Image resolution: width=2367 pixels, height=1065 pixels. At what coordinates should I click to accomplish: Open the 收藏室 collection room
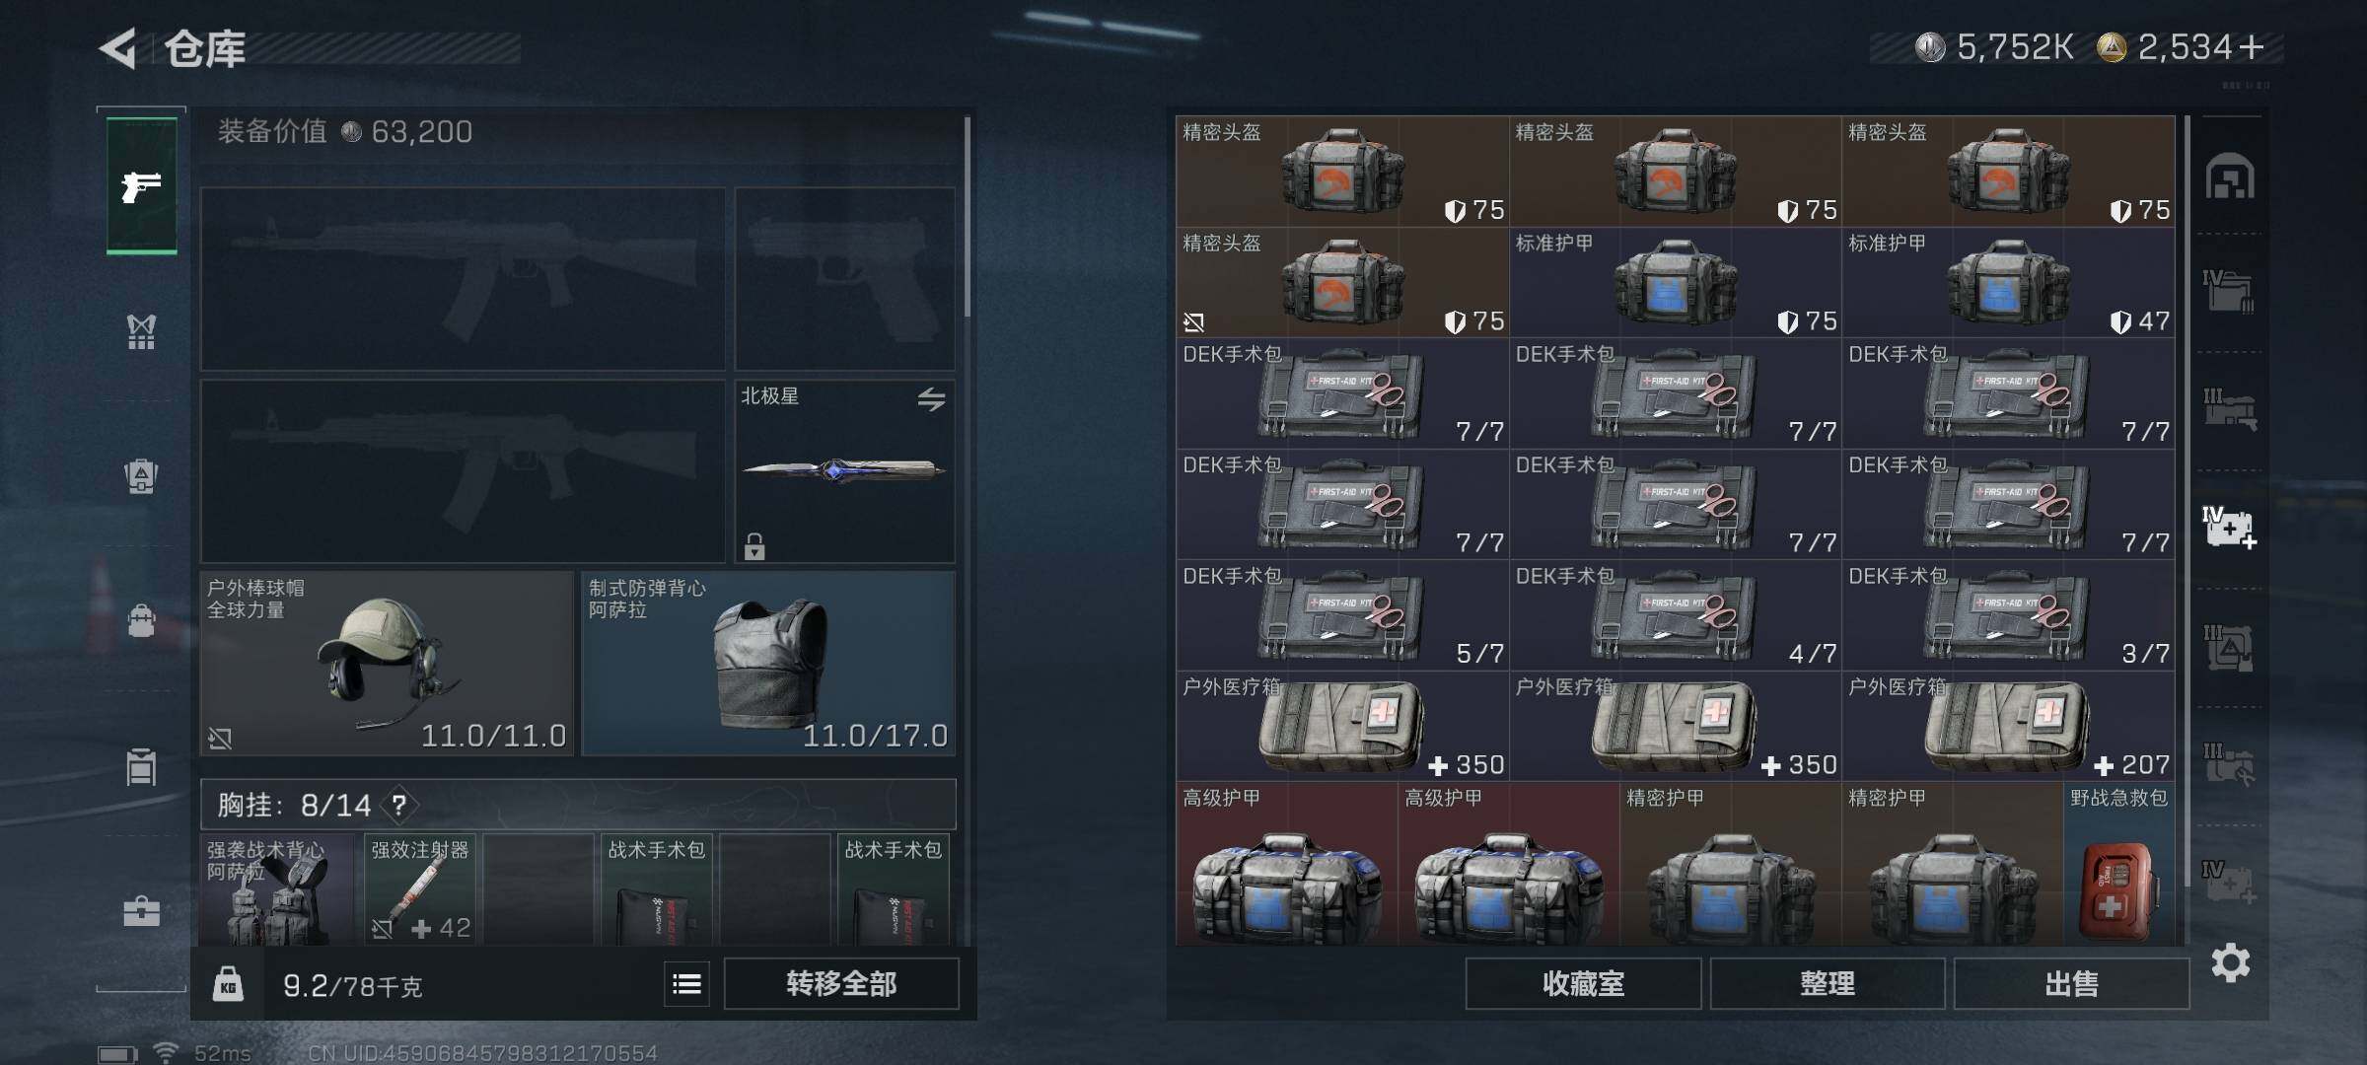1583,983
